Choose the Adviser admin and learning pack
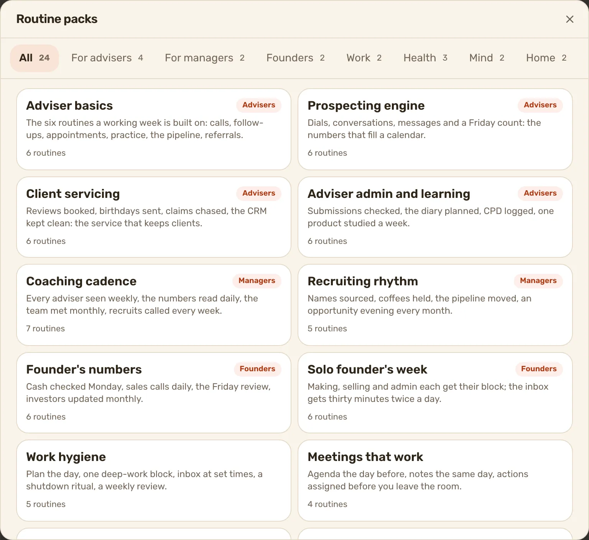The width and height of the screenshot is (589, 540). click(x=435, y=217)
